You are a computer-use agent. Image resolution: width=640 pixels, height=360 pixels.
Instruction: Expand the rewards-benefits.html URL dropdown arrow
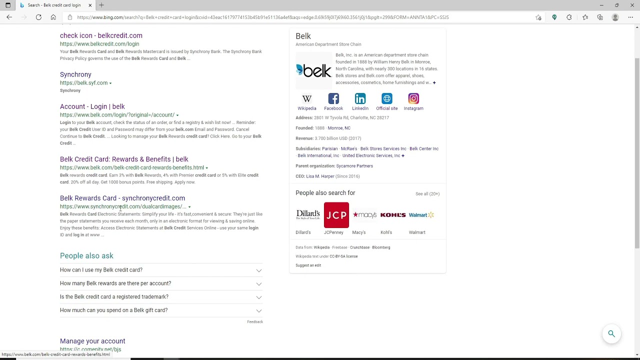point(206,168)
